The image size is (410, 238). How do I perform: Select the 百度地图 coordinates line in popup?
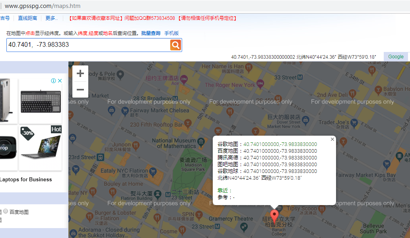coord(267,151)
